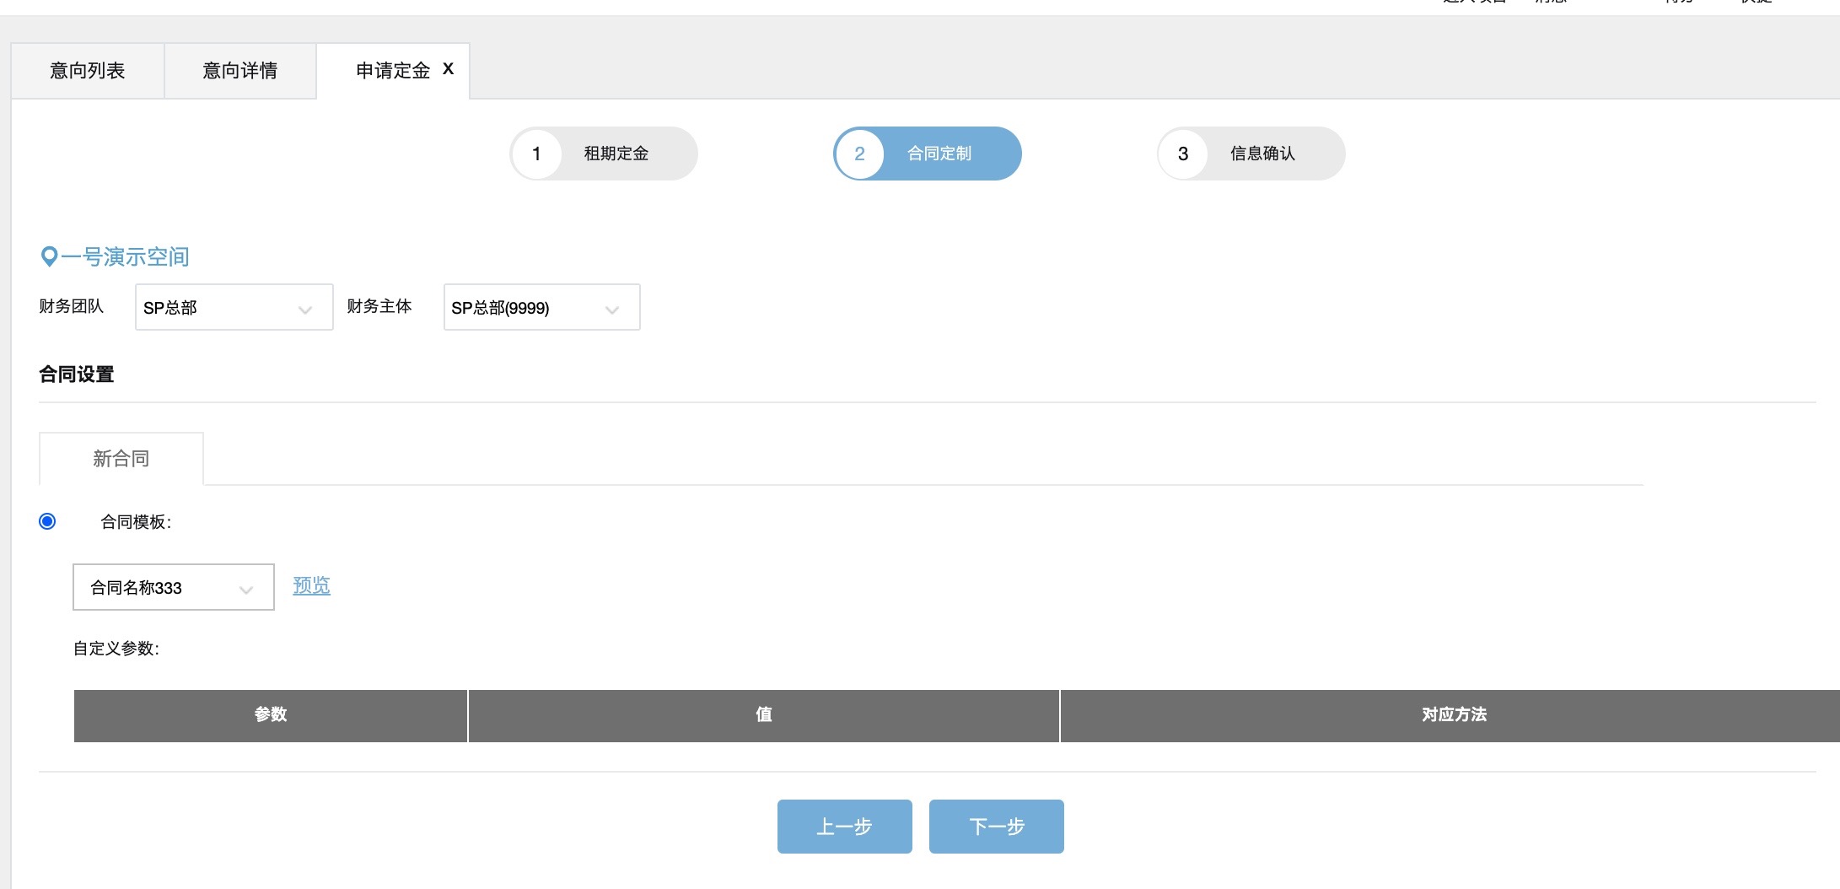This screenshot has height=889, width=1840.
Task: Click the 值 column header
Action: (x=763, y=715)
